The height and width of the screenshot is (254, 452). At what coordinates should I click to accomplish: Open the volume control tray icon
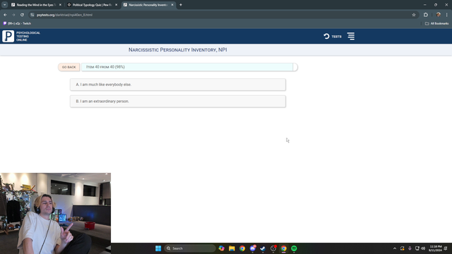423,248
